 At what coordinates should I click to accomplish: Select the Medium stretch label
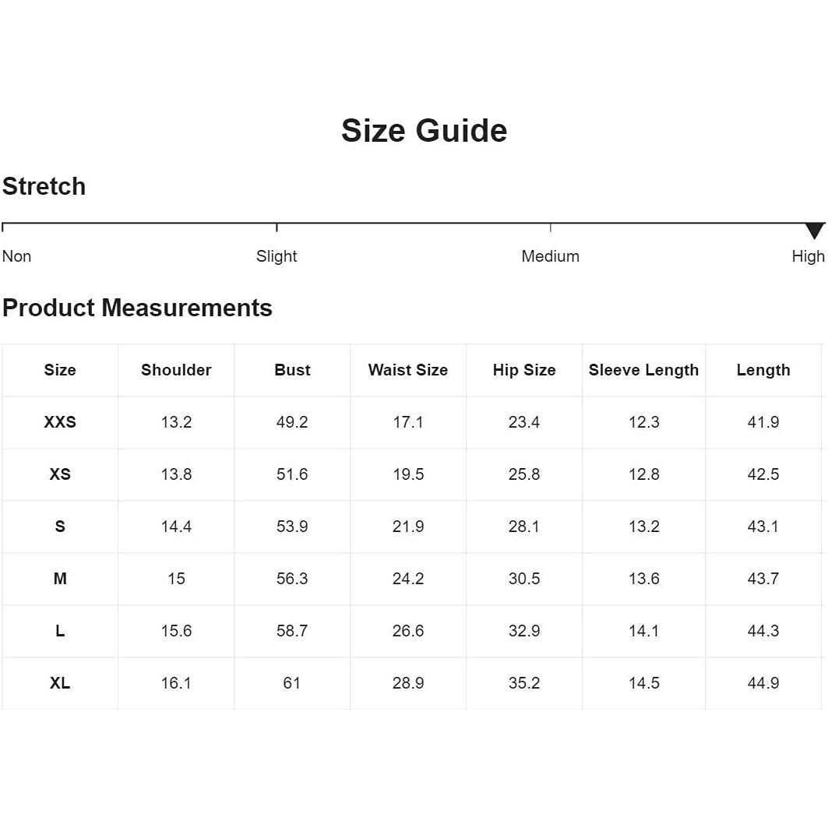tap(550, 256)
